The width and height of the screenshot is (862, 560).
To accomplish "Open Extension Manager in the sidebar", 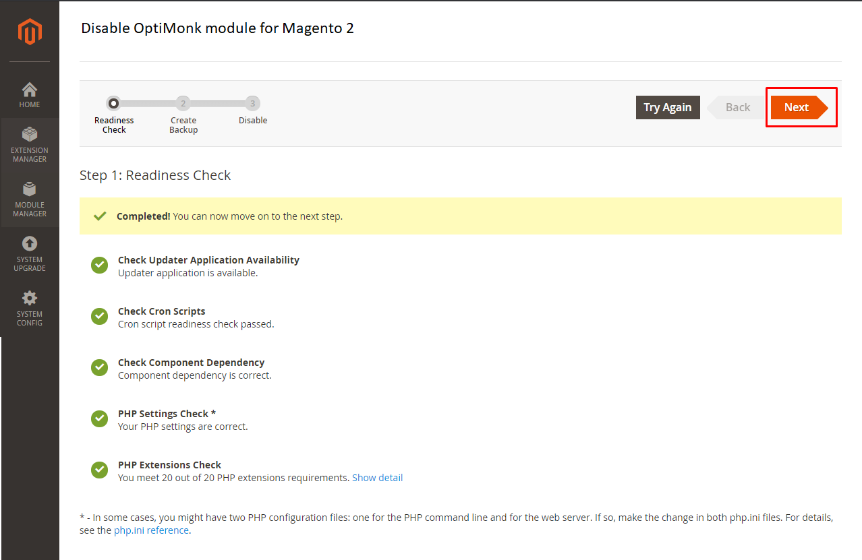I will (x=30, y=145).
